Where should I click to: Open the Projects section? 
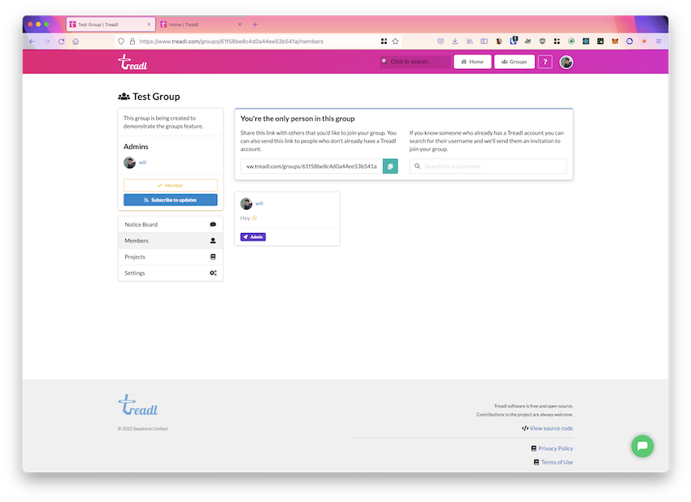(x=171, y=257)
